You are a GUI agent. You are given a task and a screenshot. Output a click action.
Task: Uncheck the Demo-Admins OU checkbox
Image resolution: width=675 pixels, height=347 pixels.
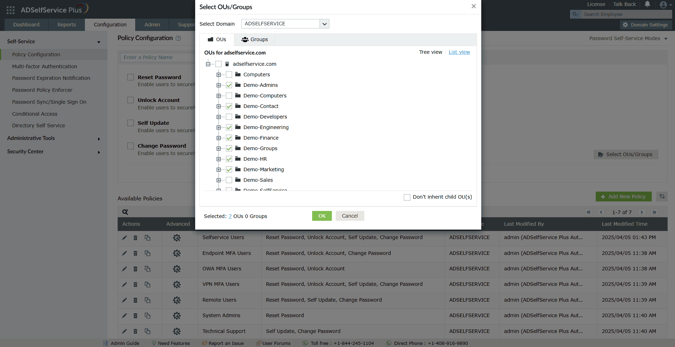229,85
